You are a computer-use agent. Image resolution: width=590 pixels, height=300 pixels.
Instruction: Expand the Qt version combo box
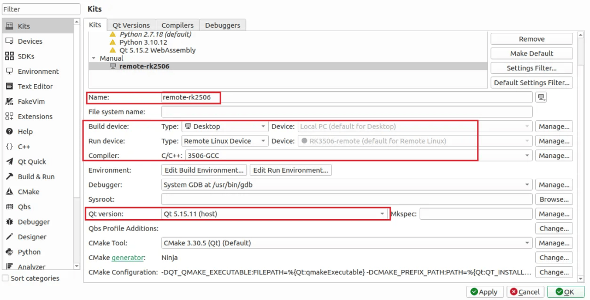275,214
